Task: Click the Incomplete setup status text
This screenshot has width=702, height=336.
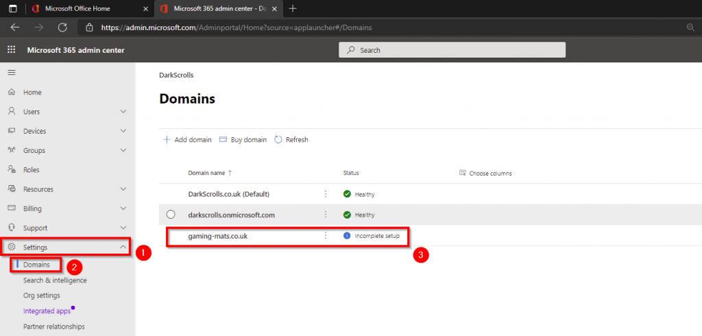Action: click(377, 236)
